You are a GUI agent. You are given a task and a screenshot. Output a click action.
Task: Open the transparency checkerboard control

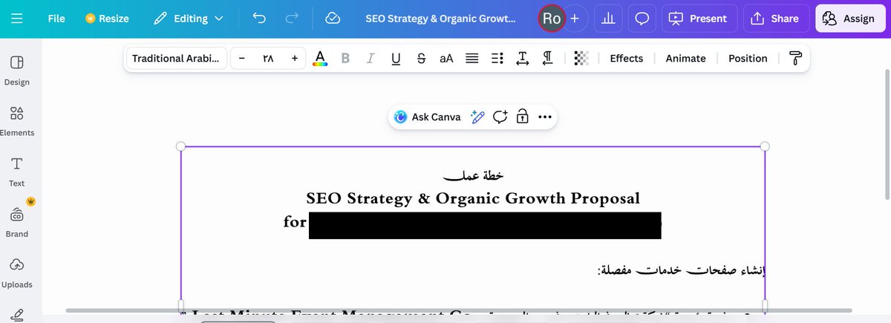(x=581, y=58)
